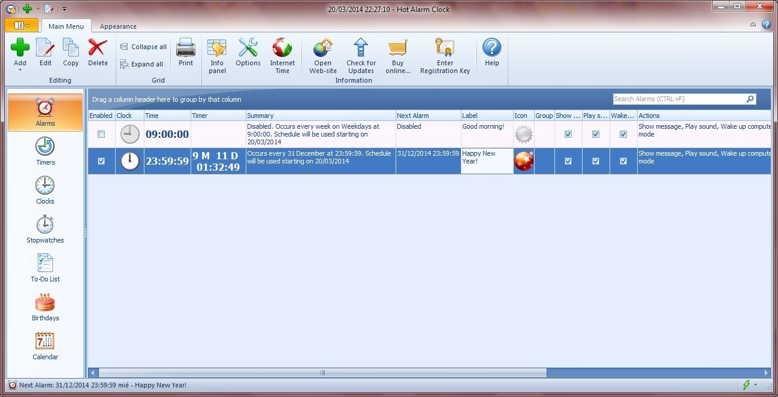778x397 pixels.
Task: Open the Calendar view
Action: coord(45,346)
